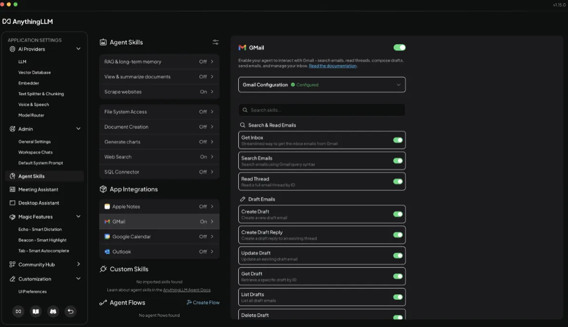This screenshot has width=568, height=327.
Task: Click Read the documentation link
Action: [332, 66]
